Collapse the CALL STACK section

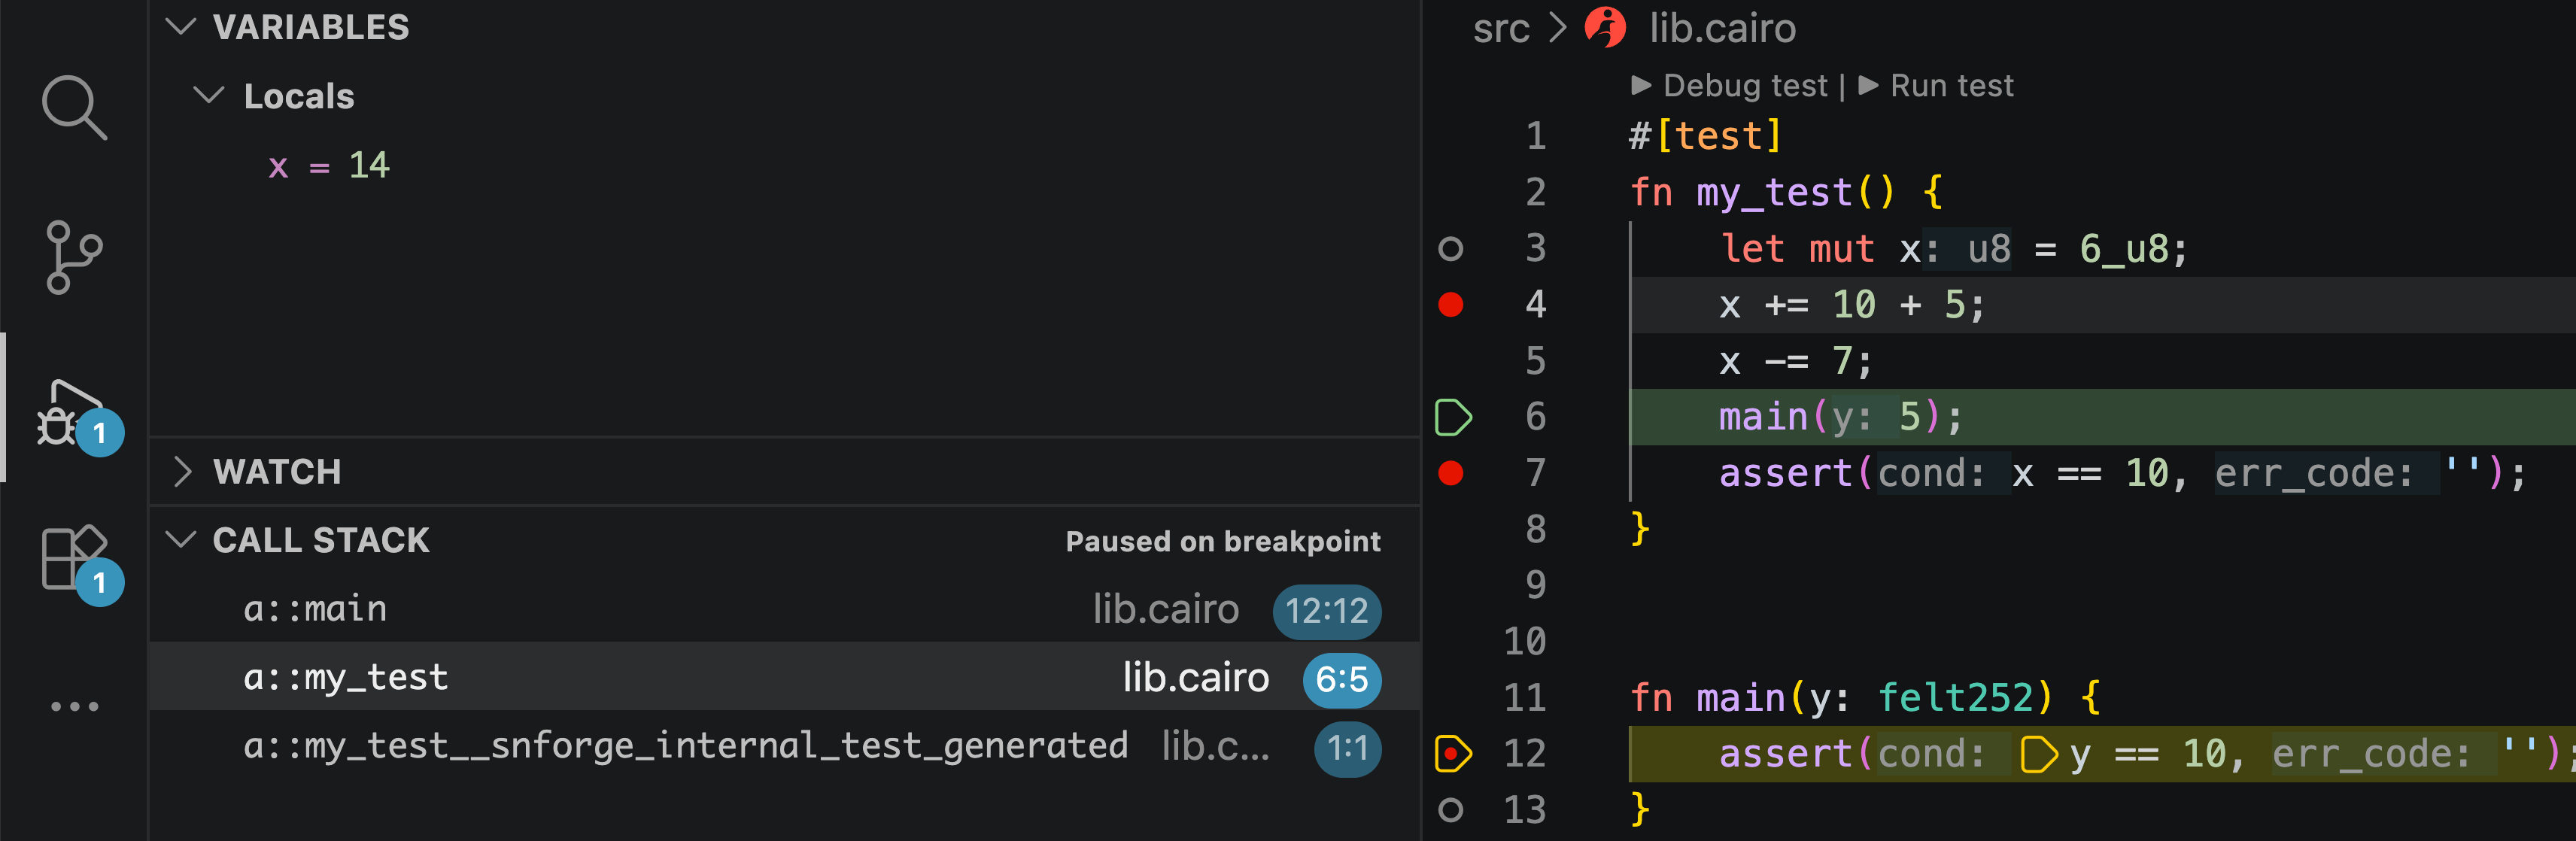[x=181, y=540]
